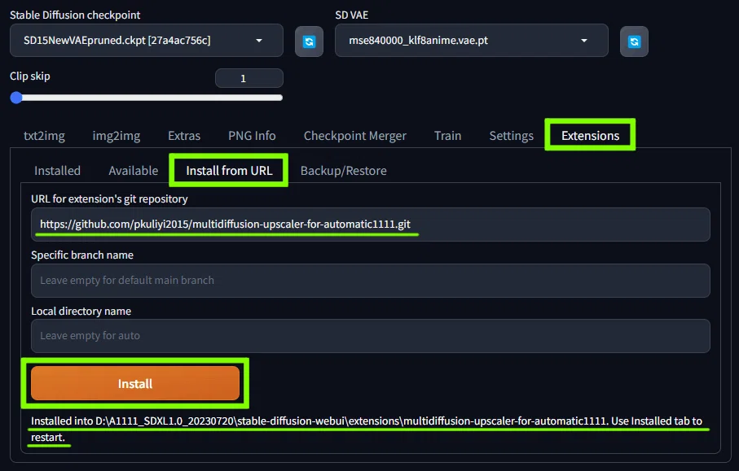Click the Local directory name field
Screen dimensions: 739x471
pyautogui.click(x=371, y=336)
